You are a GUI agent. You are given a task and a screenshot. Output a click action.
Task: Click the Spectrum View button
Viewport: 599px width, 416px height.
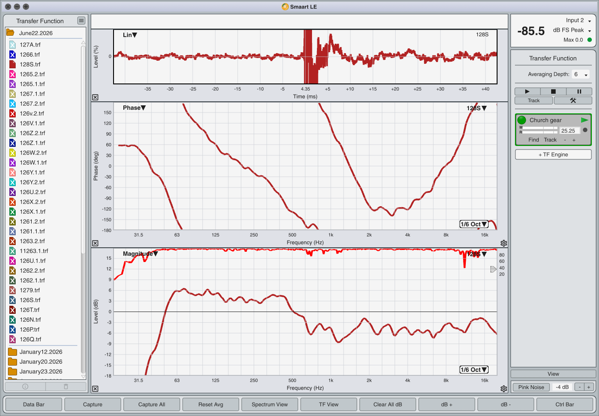tap(270, 404)
